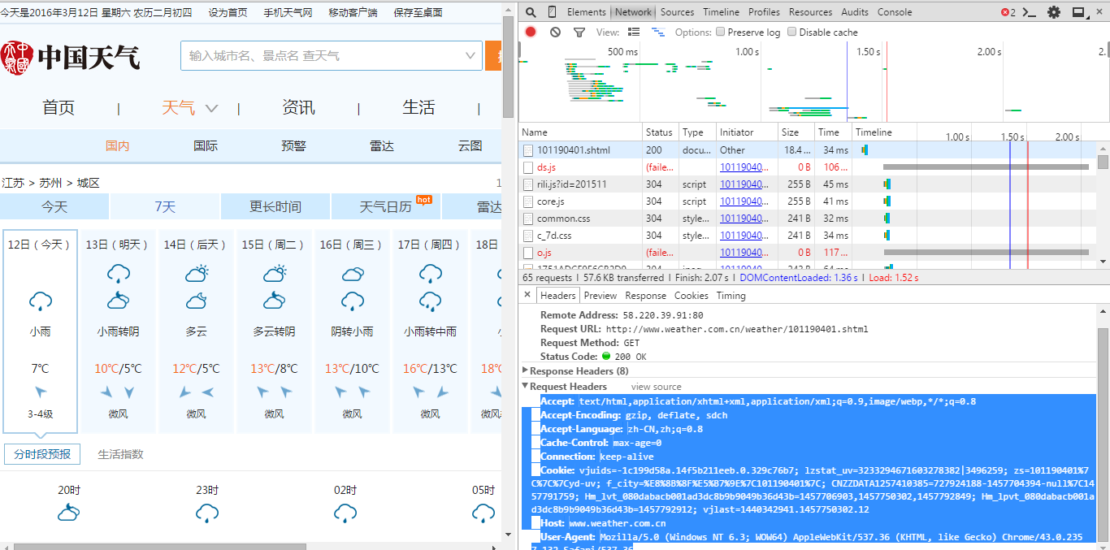Viewport: 1110px width, 550px height.
Task: Open the Cookies tab of request
Action: point(692,296)
